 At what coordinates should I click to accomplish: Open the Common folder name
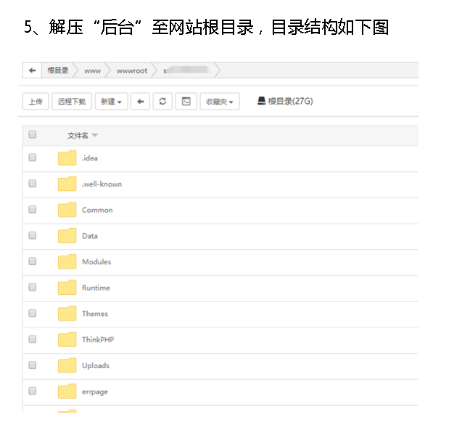[97, 210]
